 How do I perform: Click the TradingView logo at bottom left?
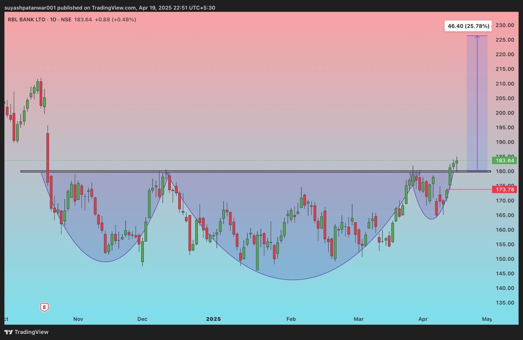coord(26,332)
